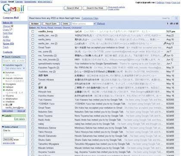Open the set status dropdown under Kazuhiro Taguchi

point(24,68)
